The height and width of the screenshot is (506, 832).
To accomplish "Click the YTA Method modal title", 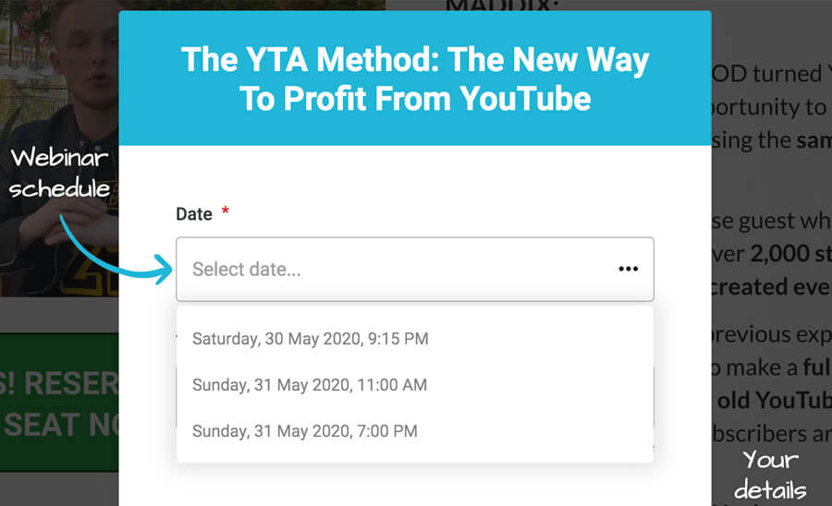I will pos(415,78).
